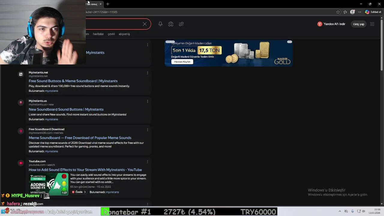
Task: Click top Myinstants heading link
Action: [95, 52]
